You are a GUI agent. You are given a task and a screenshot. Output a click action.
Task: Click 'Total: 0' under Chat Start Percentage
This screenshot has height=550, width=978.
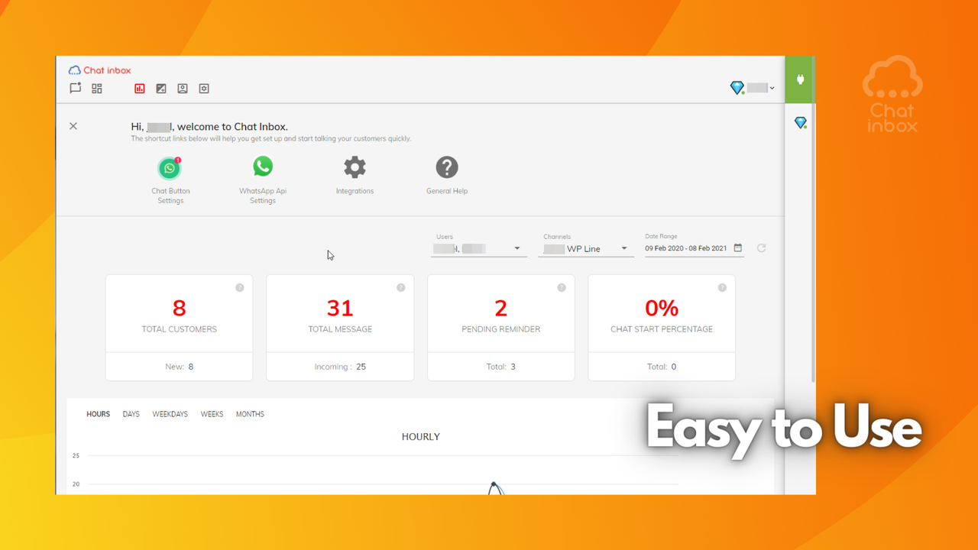[662, 367]
